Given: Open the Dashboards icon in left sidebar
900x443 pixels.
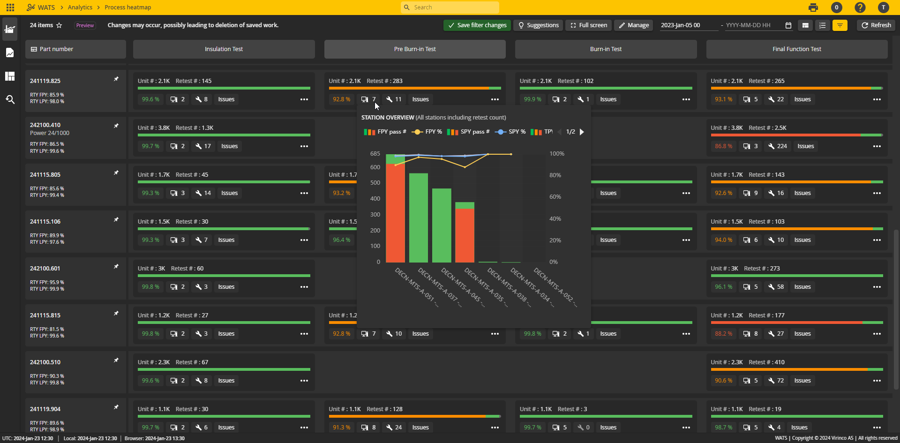Looking at the screenshot, I should pos(10,76).
